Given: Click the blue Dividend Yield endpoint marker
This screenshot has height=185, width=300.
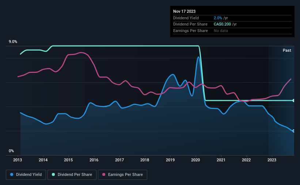Looking at the screenshot, I should pos(294,131).
